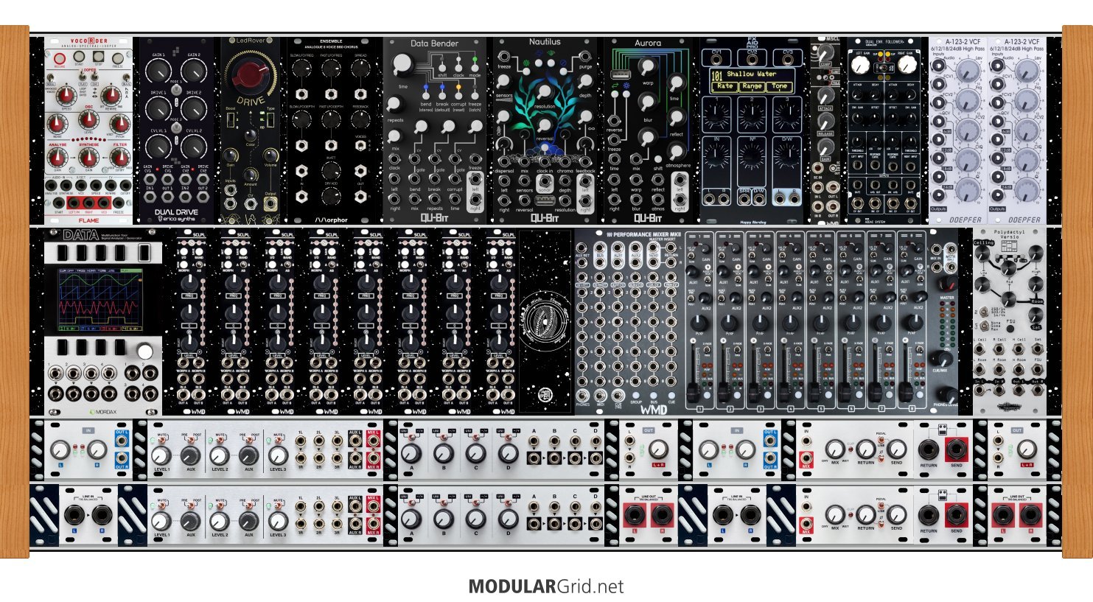Adjust Lev knob on left A-123-2 VCF
Image resolution: width=1093 pixels, height=602 pixels.
pyautogui.click(x=967, y=71)
